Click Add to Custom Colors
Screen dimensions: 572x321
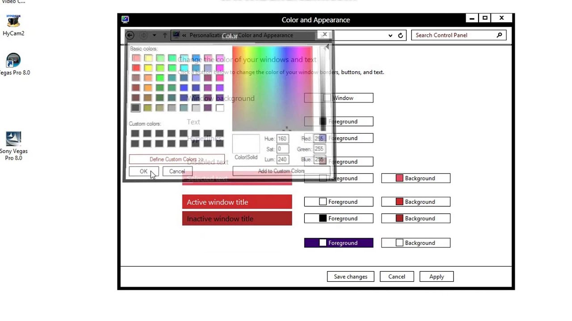(x=281, y=171)
